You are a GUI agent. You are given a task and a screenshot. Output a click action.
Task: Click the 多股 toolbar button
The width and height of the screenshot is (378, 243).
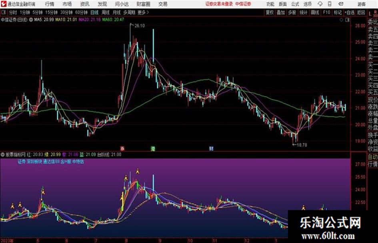[292, 12]
